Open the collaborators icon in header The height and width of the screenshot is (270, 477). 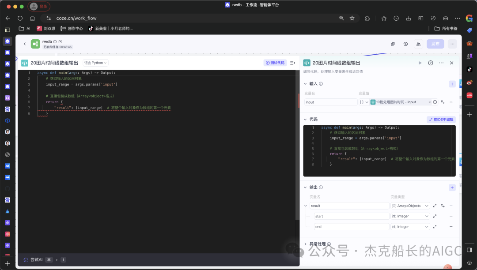[x=419, y=44]
